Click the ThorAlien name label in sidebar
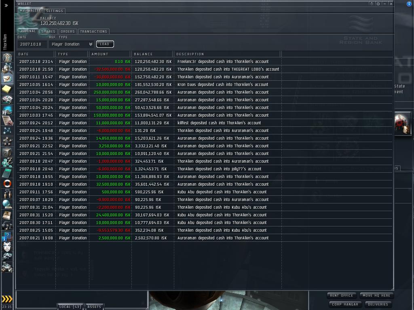The height and width of the screenshot is (310, 414). pyautogui.click(x=5, y=42)
